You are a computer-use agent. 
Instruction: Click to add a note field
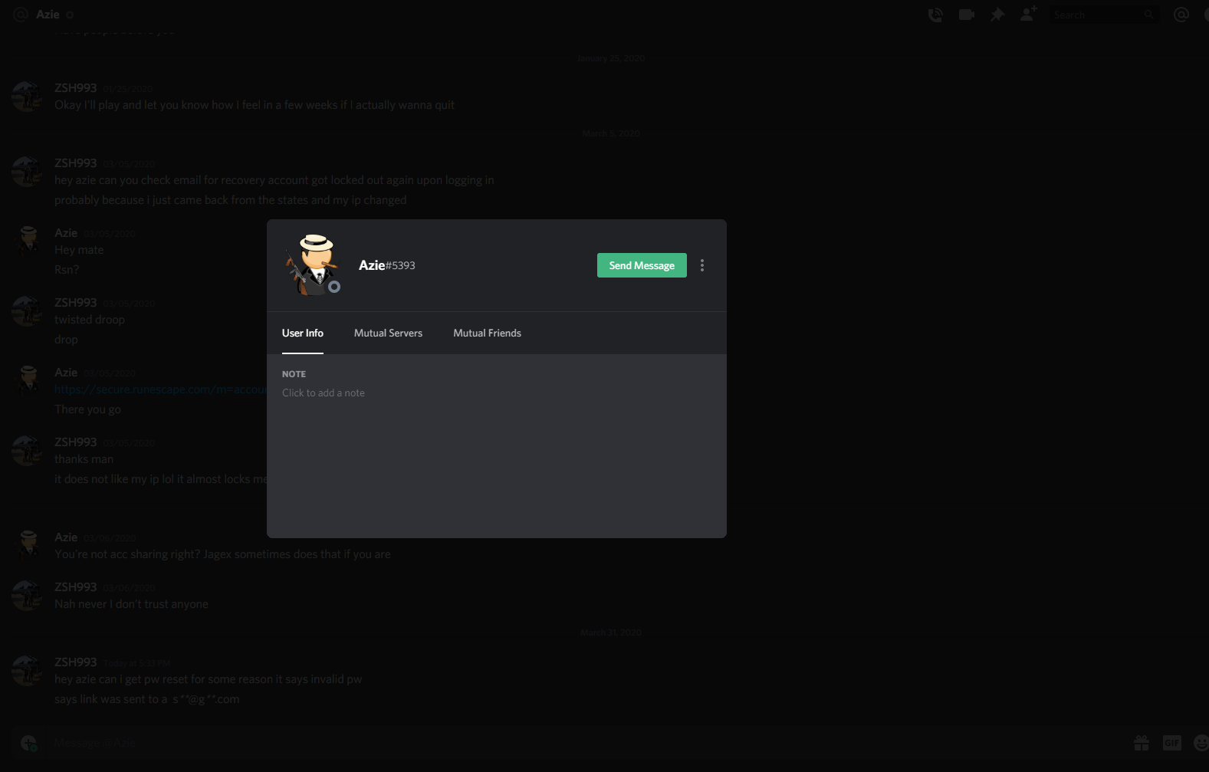(x=496, y=393)
